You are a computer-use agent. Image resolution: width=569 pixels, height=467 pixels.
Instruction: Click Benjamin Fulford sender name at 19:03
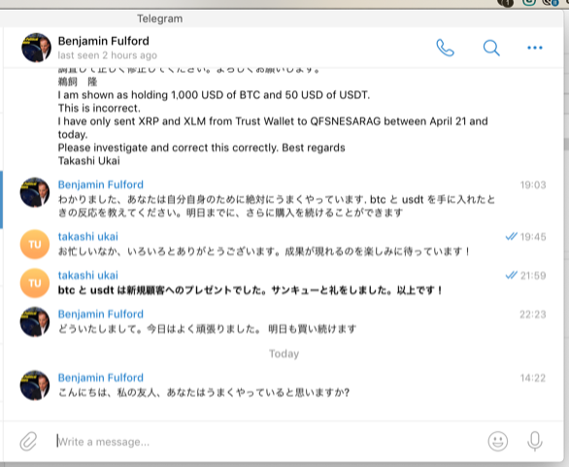pos(101,184)
